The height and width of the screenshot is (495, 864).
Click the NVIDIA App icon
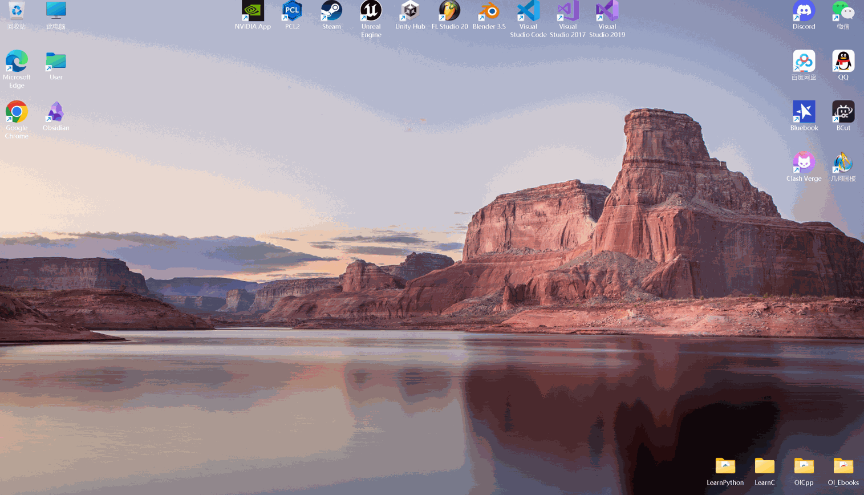253,11
